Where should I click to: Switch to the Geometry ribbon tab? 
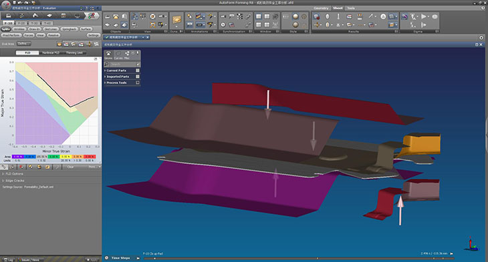321,8
